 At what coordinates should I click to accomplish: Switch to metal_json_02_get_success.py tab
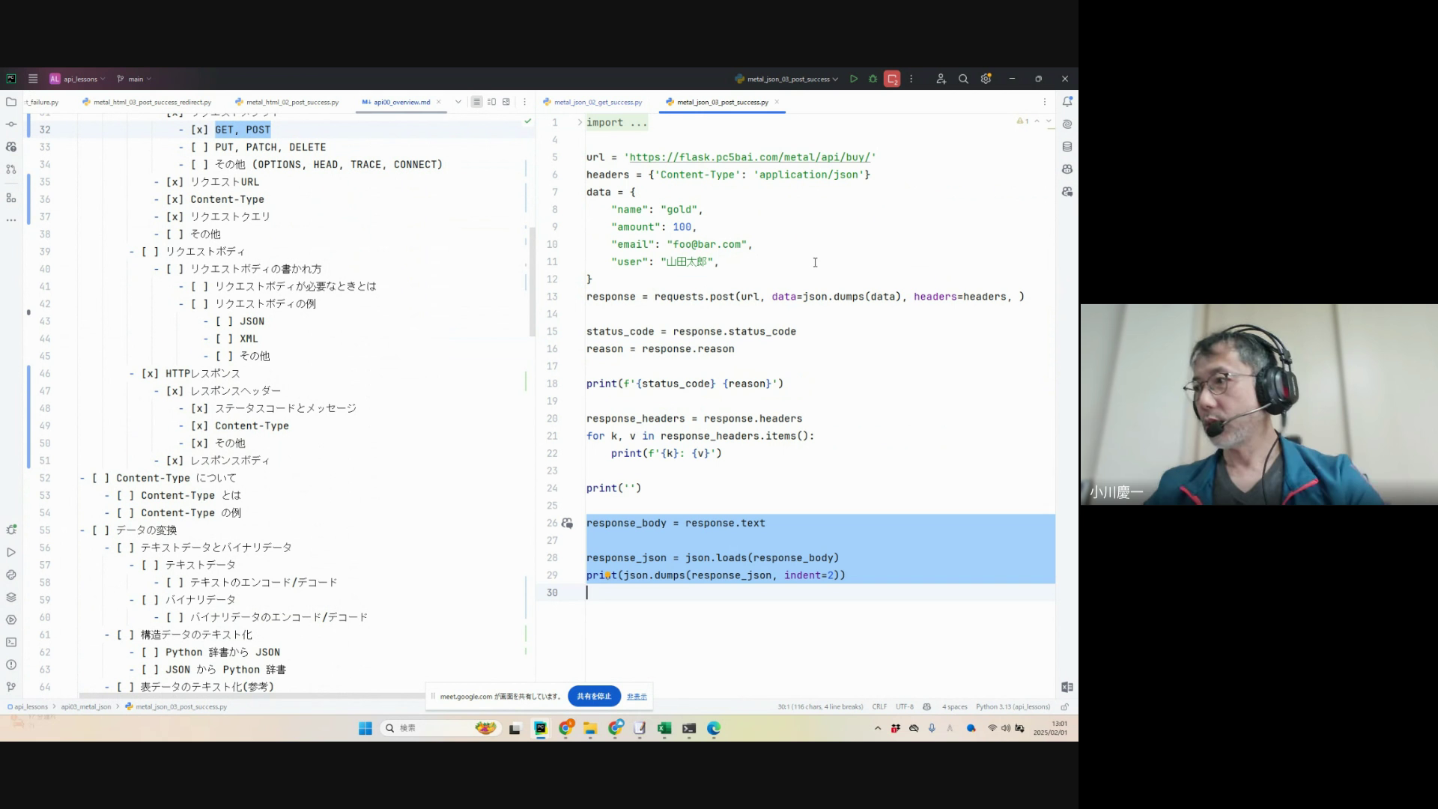pyautogui.click(x=598, y=102)
